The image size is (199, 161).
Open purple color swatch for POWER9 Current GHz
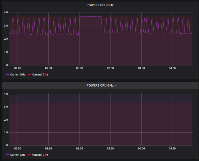[x=8, y=155]
